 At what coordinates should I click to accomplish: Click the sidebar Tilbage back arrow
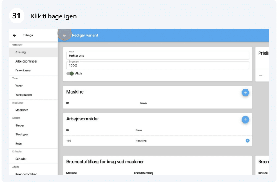pyautogui.click(x=15, y=36)
